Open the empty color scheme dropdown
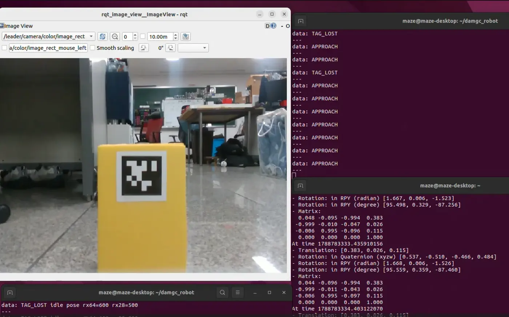 (x=193, y=48)
